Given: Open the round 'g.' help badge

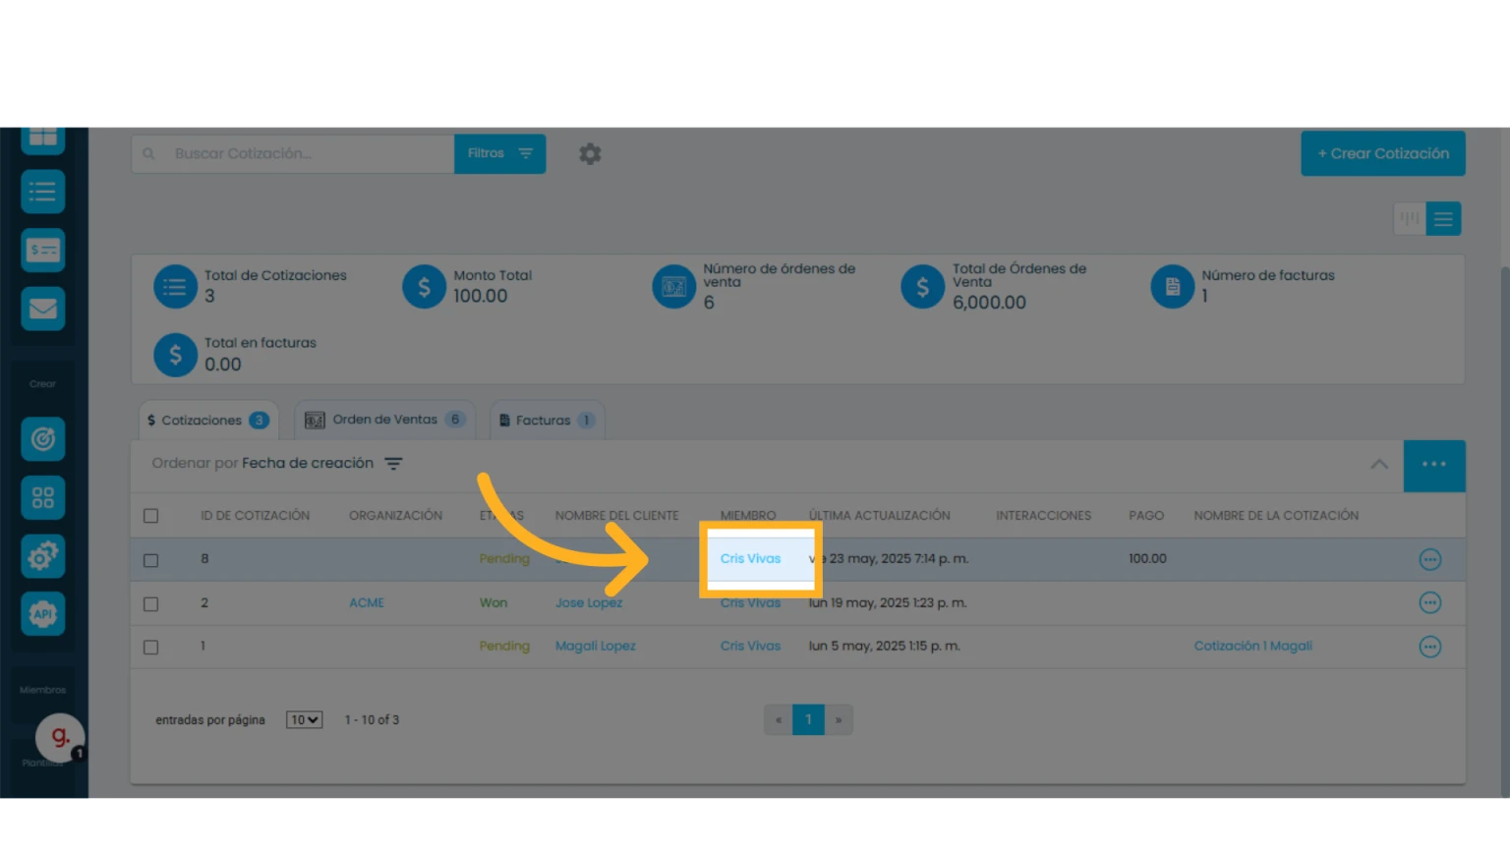Looking at the screenshot, I should click(60, 737).
